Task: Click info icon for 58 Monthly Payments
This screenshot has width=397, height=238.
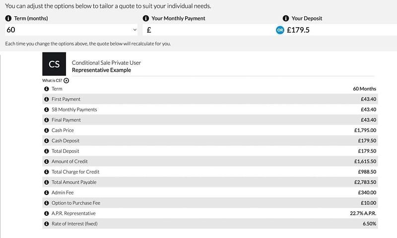Action: point(47,109)
